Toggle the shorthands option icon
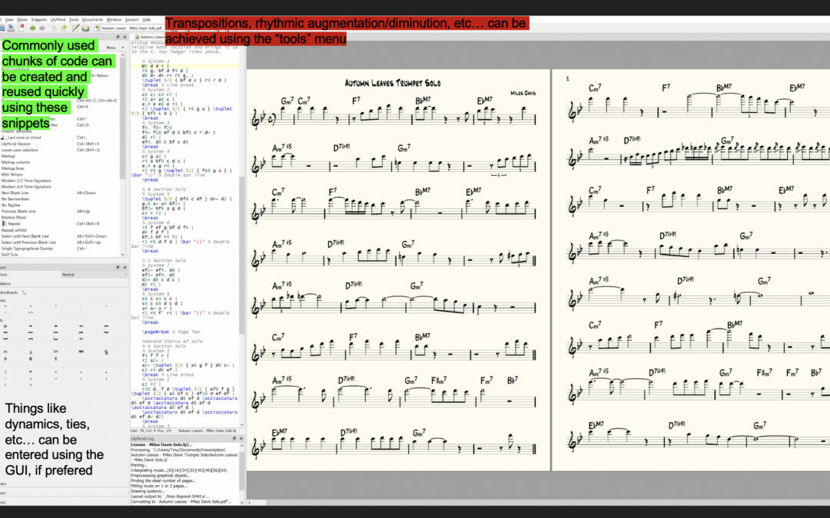The image size is (830, 518). pyautogui.click(x=24, y=292)
